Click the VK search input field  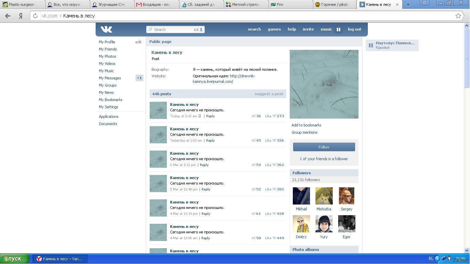tap(172, 30)
